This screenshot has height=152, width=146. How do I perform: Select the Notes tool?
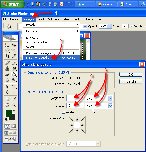pos(7,99)
